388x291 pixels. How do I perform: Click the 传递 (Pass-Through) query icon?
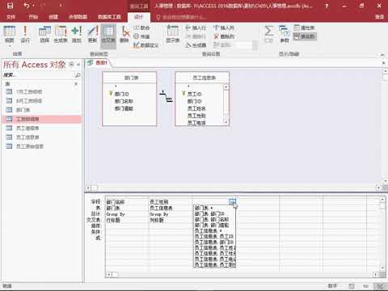(141, 36)
